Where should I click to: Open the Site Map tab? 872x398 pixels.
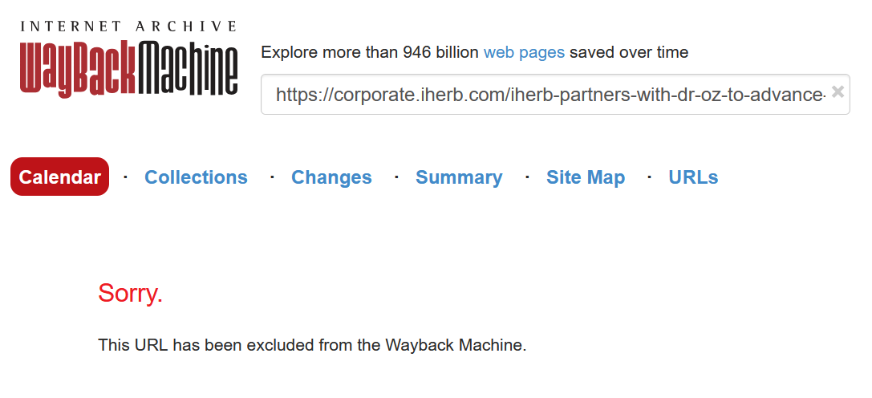586,177
